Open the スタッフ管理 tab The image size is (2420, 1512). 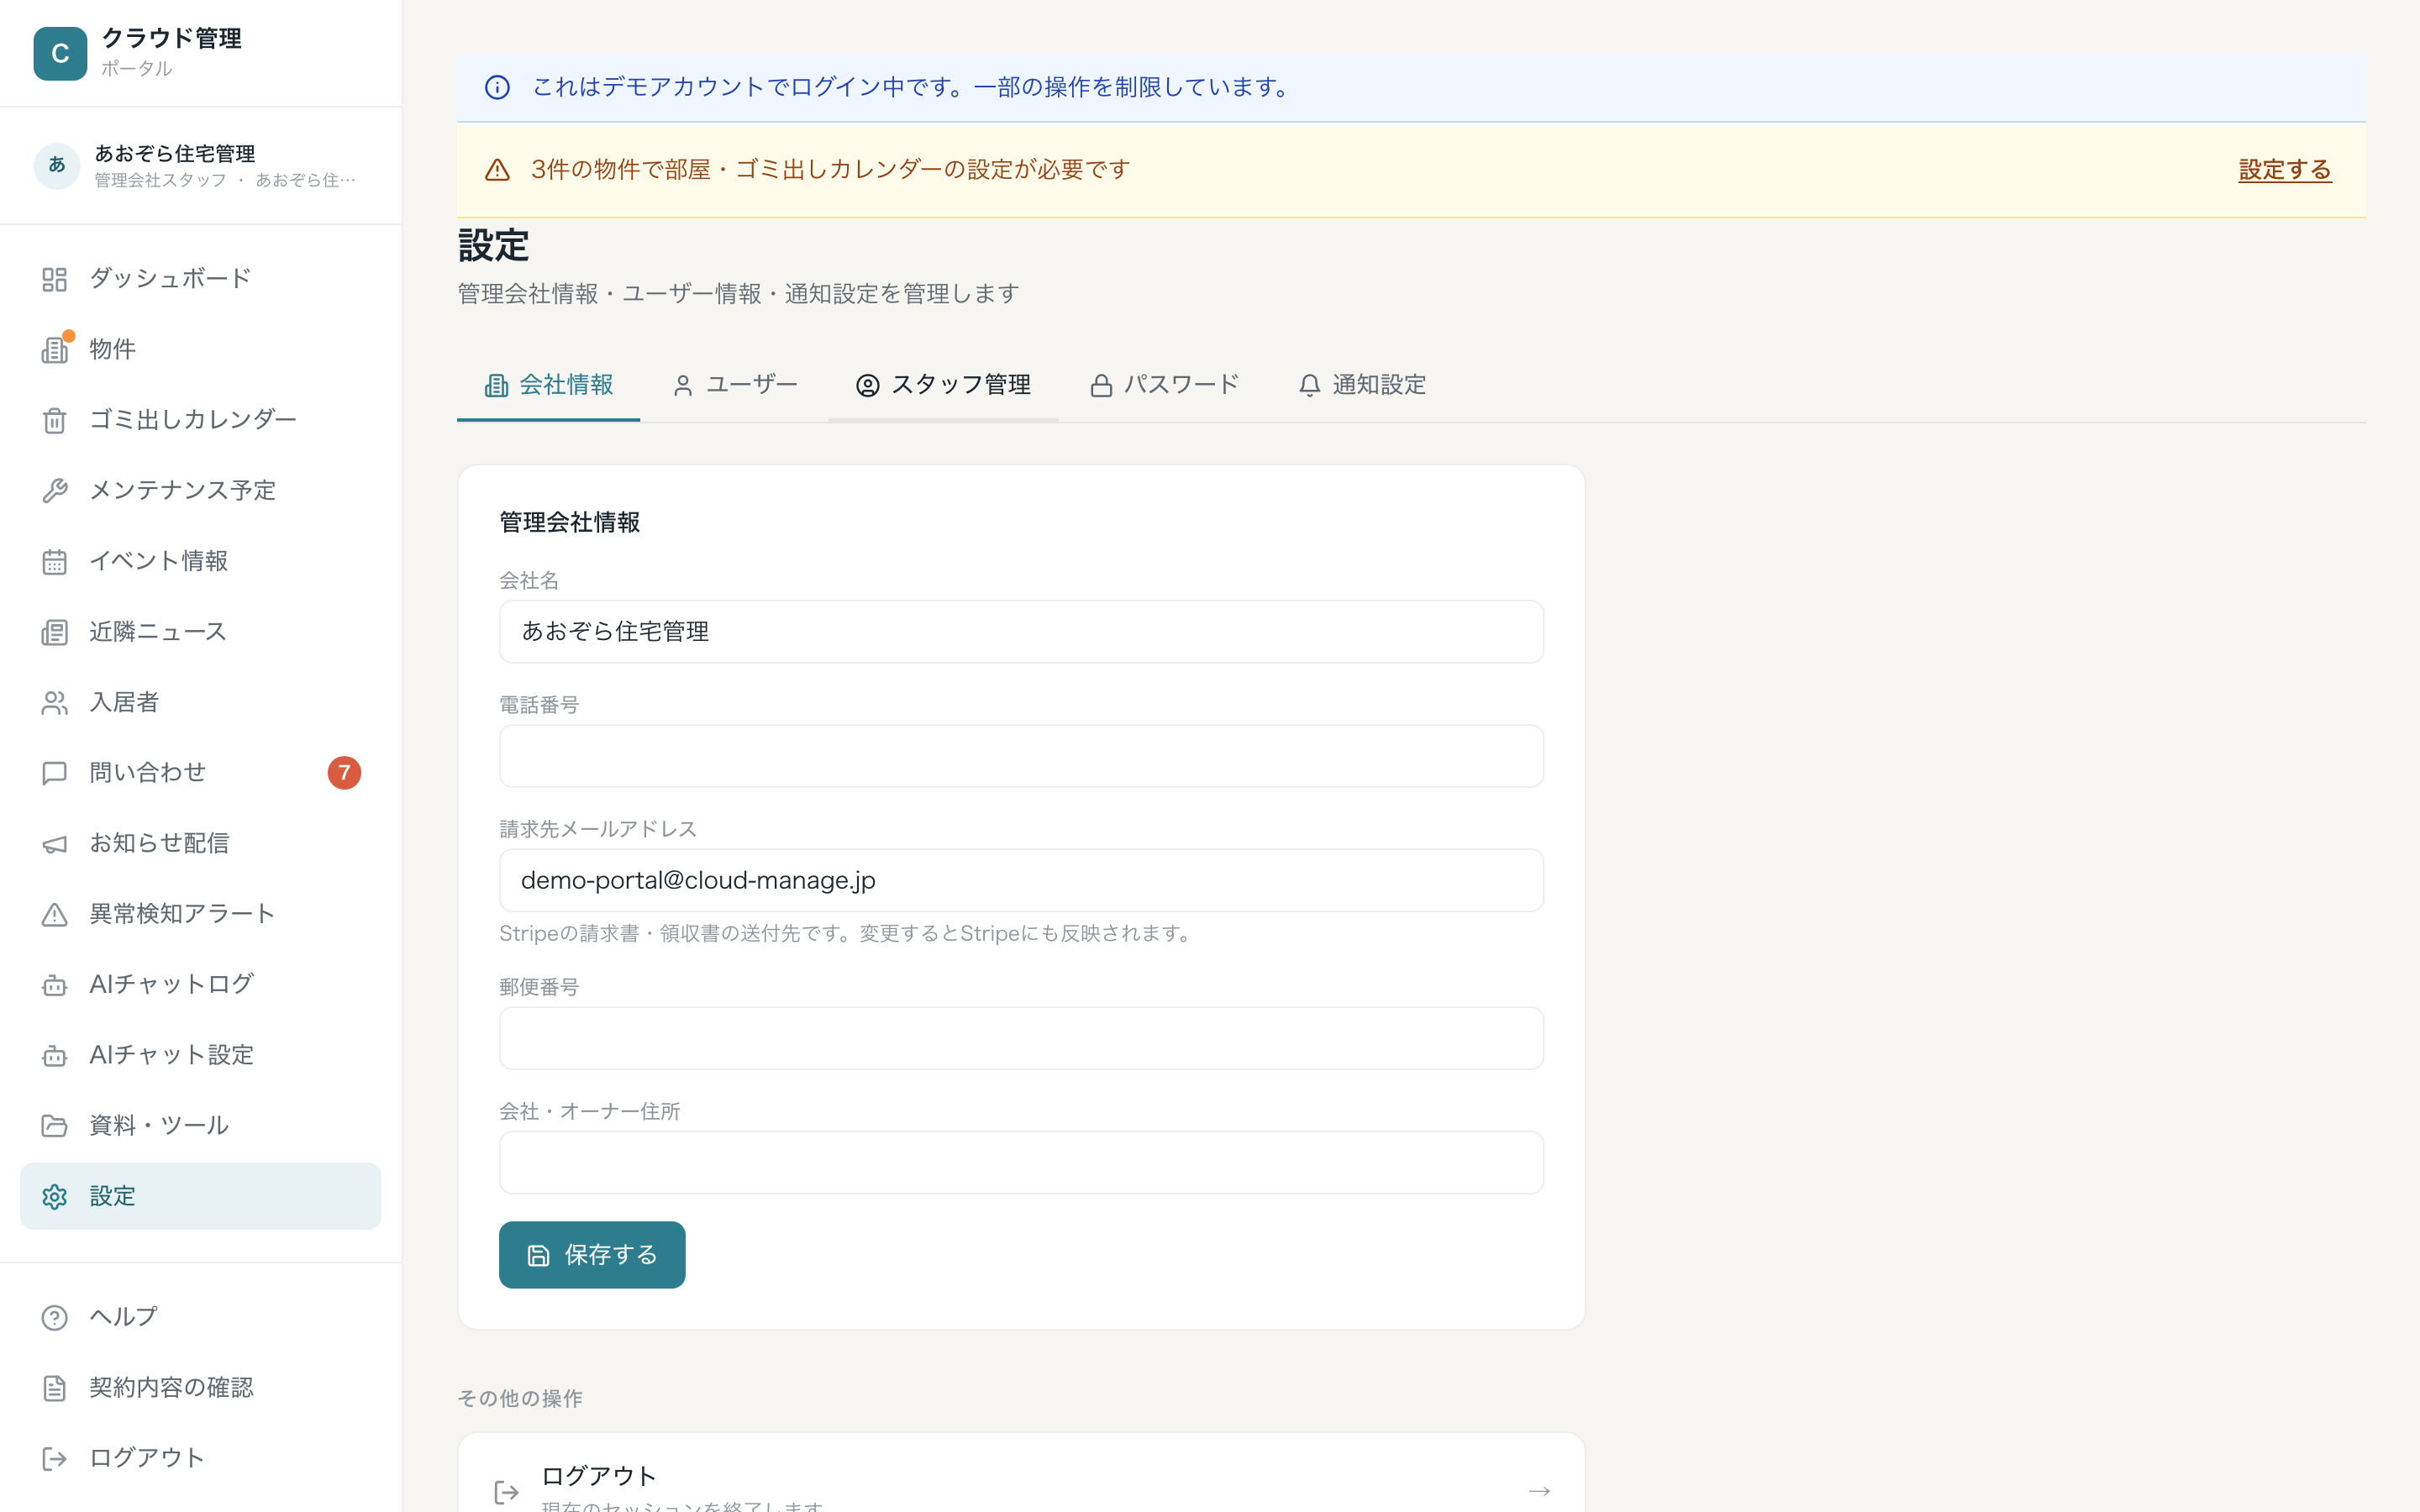(x=943, y=385)
